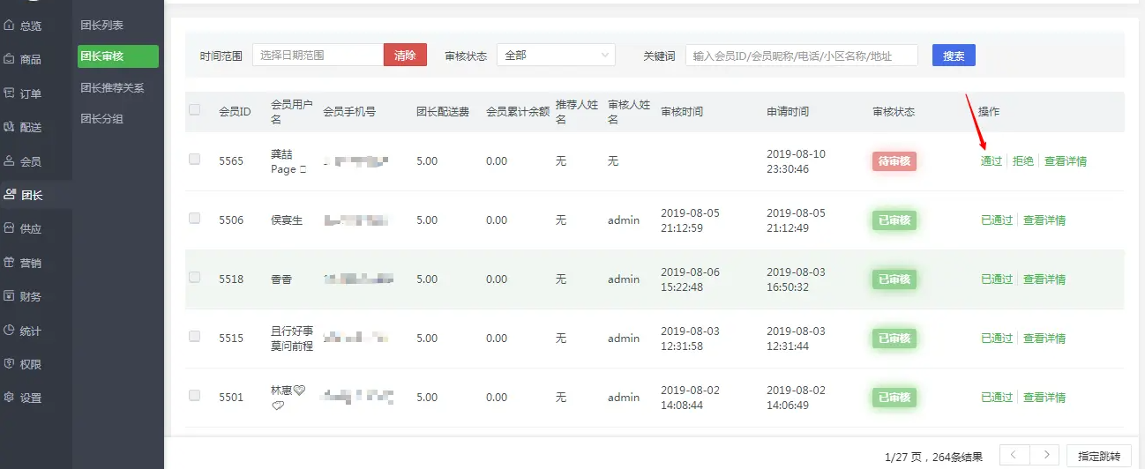Click the 订单 orders icon in sidebar

click(x=10, y=93)
